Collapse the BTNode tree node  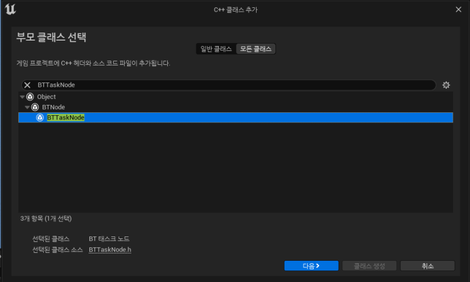click(x=27, y=107)
